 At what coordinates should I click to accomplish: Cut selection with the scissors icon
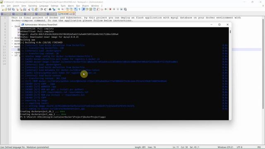coord(29,9)
